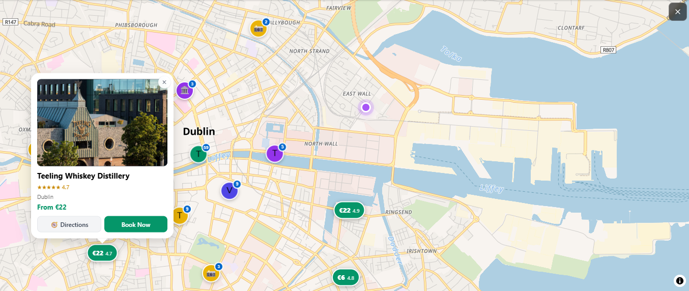The height and width of the screenshot is (291, 689).
Task: Click the purple location dot in East Wall
Action: coord(365,107)
